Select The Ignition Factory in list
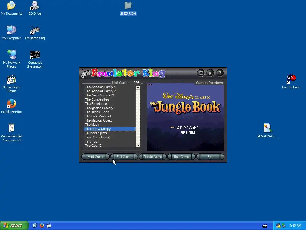Image resolution: width=306 pixels, height=230 pixels. (x=110, y=108)
